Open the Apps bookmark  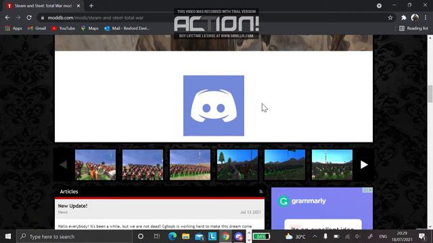coord(14,28)
